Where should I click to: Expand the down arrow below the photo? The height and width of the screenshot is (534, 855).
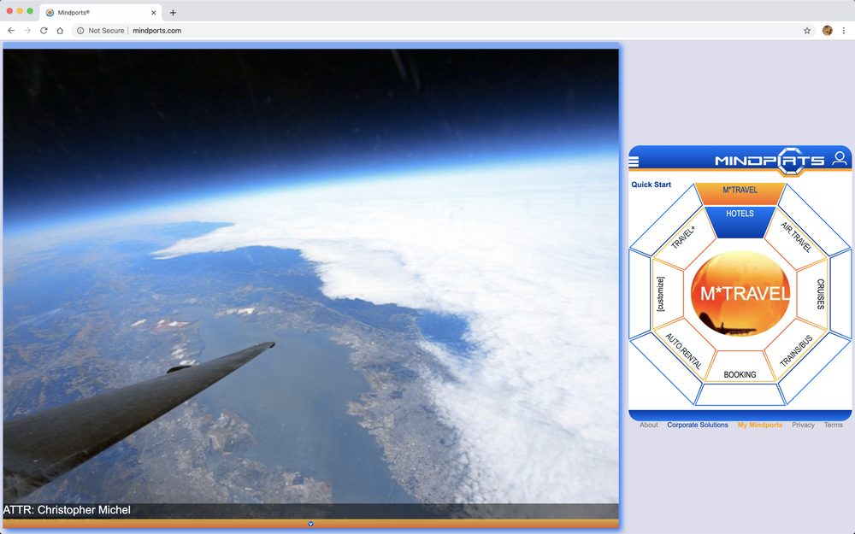click(x=311, y=524)
